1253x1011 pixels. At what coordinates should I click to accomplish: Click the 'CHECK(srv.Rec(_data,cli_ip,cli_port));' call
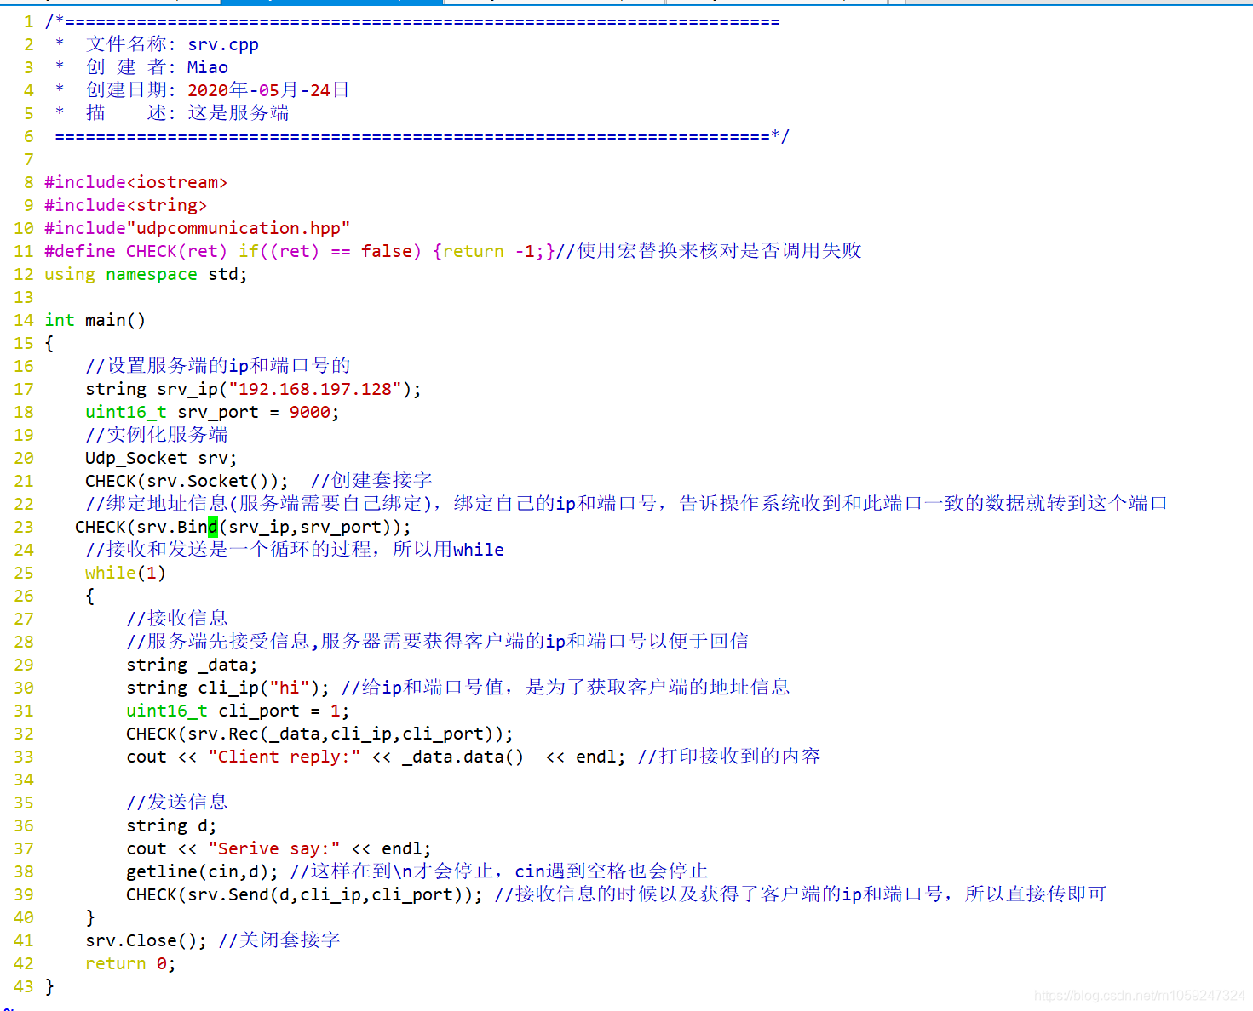tap(320, 734)
